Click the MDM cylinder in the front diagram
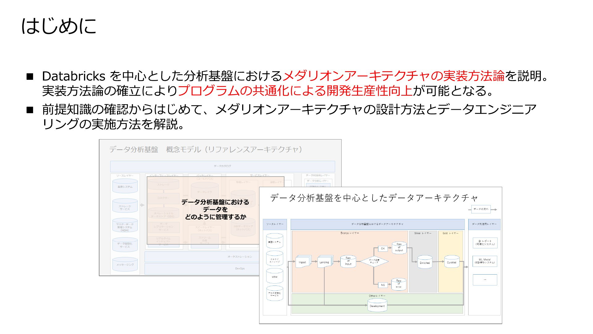Screen dimensions: 593x334 pyautogui.click(x=275, y=276)
